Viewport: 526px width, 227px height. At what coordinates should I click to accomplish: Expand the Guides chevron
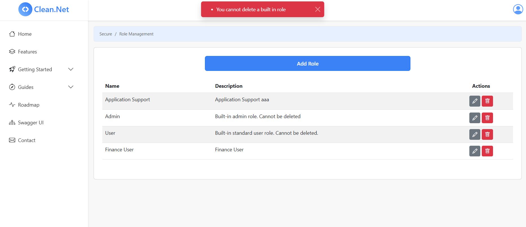[71, 87]
